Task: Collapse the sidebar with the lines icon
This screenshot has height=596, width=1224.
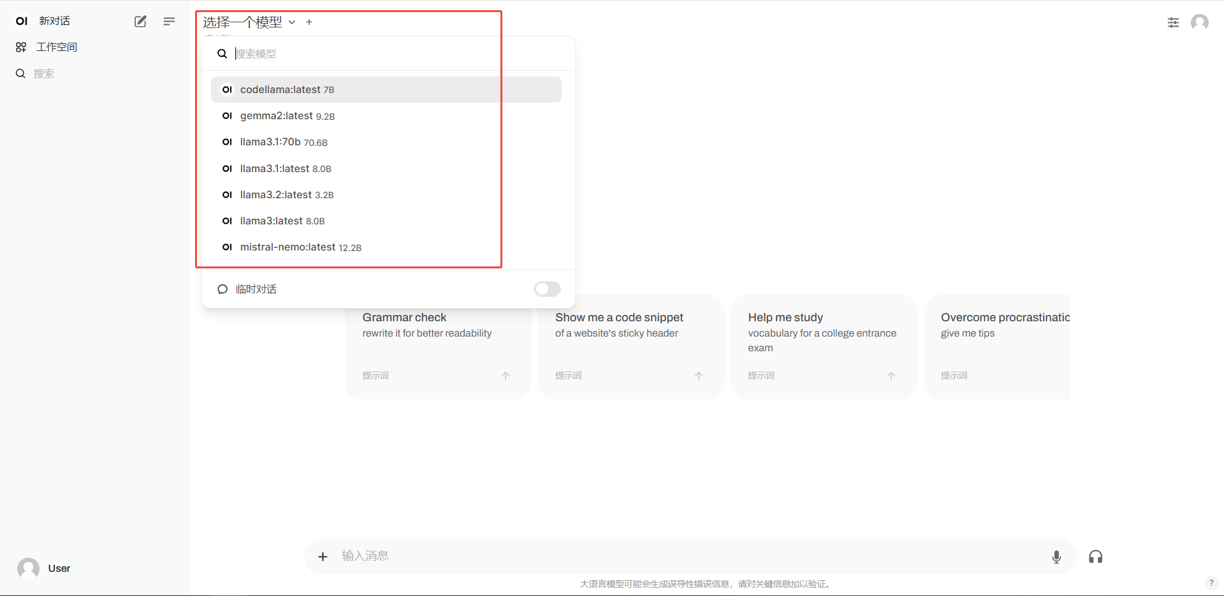Action: pyautogui.click(x=169, y=21)
